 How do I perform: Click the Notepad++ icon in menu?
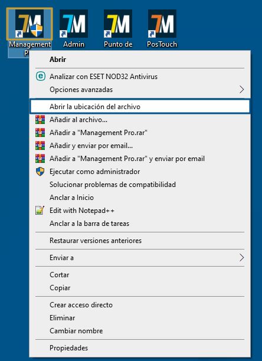point(40,210)
